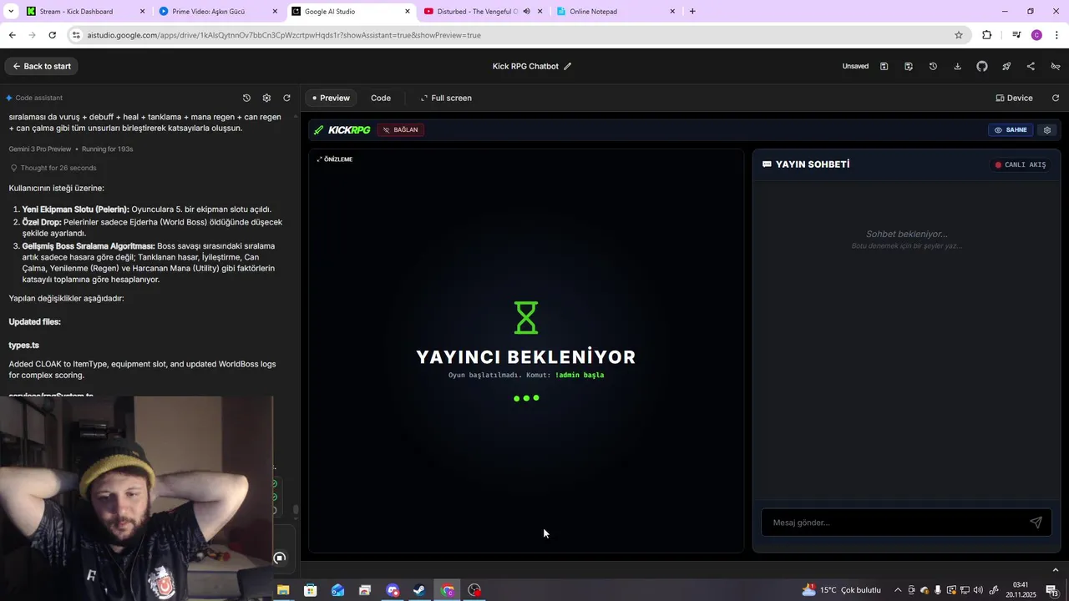Open the volume control in system tray

coord(979,590)
